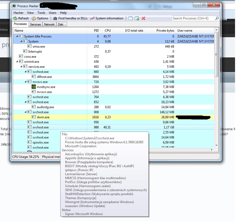
Task: Click the 112 kB private bytes cell
Action: point(169,41)
